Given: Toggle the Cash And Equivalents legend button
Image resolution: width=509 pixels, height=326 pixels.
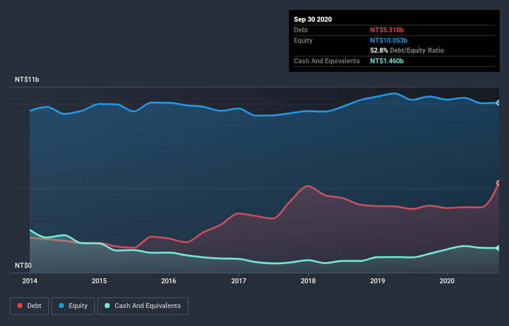Looking at the screenshot, I should point(143,306).
